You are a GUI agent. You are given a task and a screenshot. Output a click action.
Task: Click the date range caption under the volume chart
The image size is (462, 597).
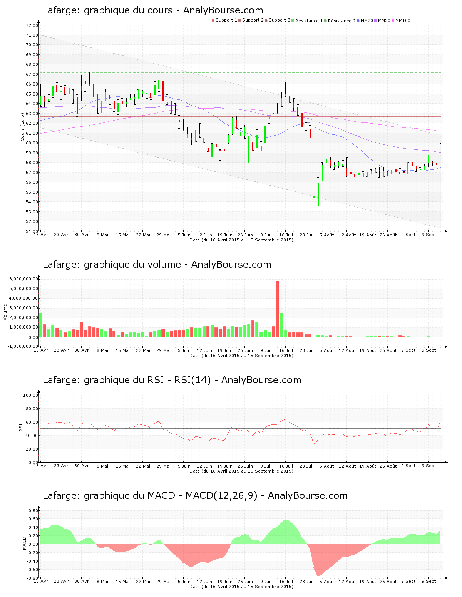tap(241, 356)
